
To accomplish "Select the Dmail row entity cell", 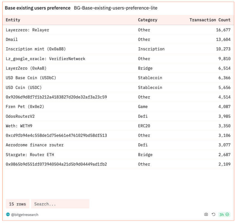I will (x=12, y=40).
